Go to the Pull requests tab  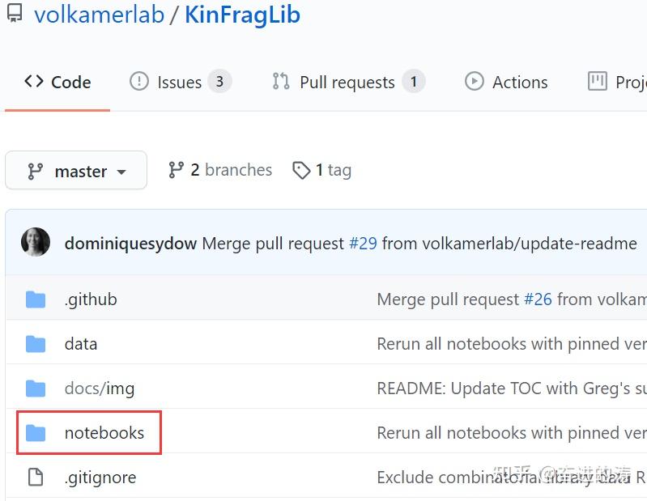[x=347, y=82]
